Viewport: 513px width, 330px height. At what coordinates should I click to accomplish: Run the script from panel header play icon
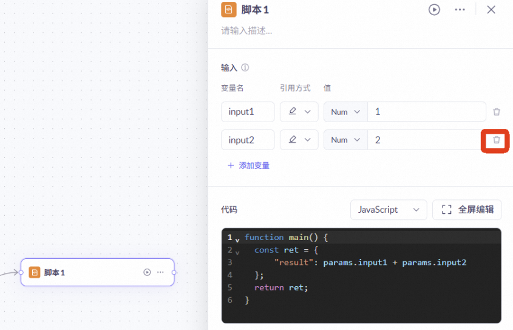[434, 10]
